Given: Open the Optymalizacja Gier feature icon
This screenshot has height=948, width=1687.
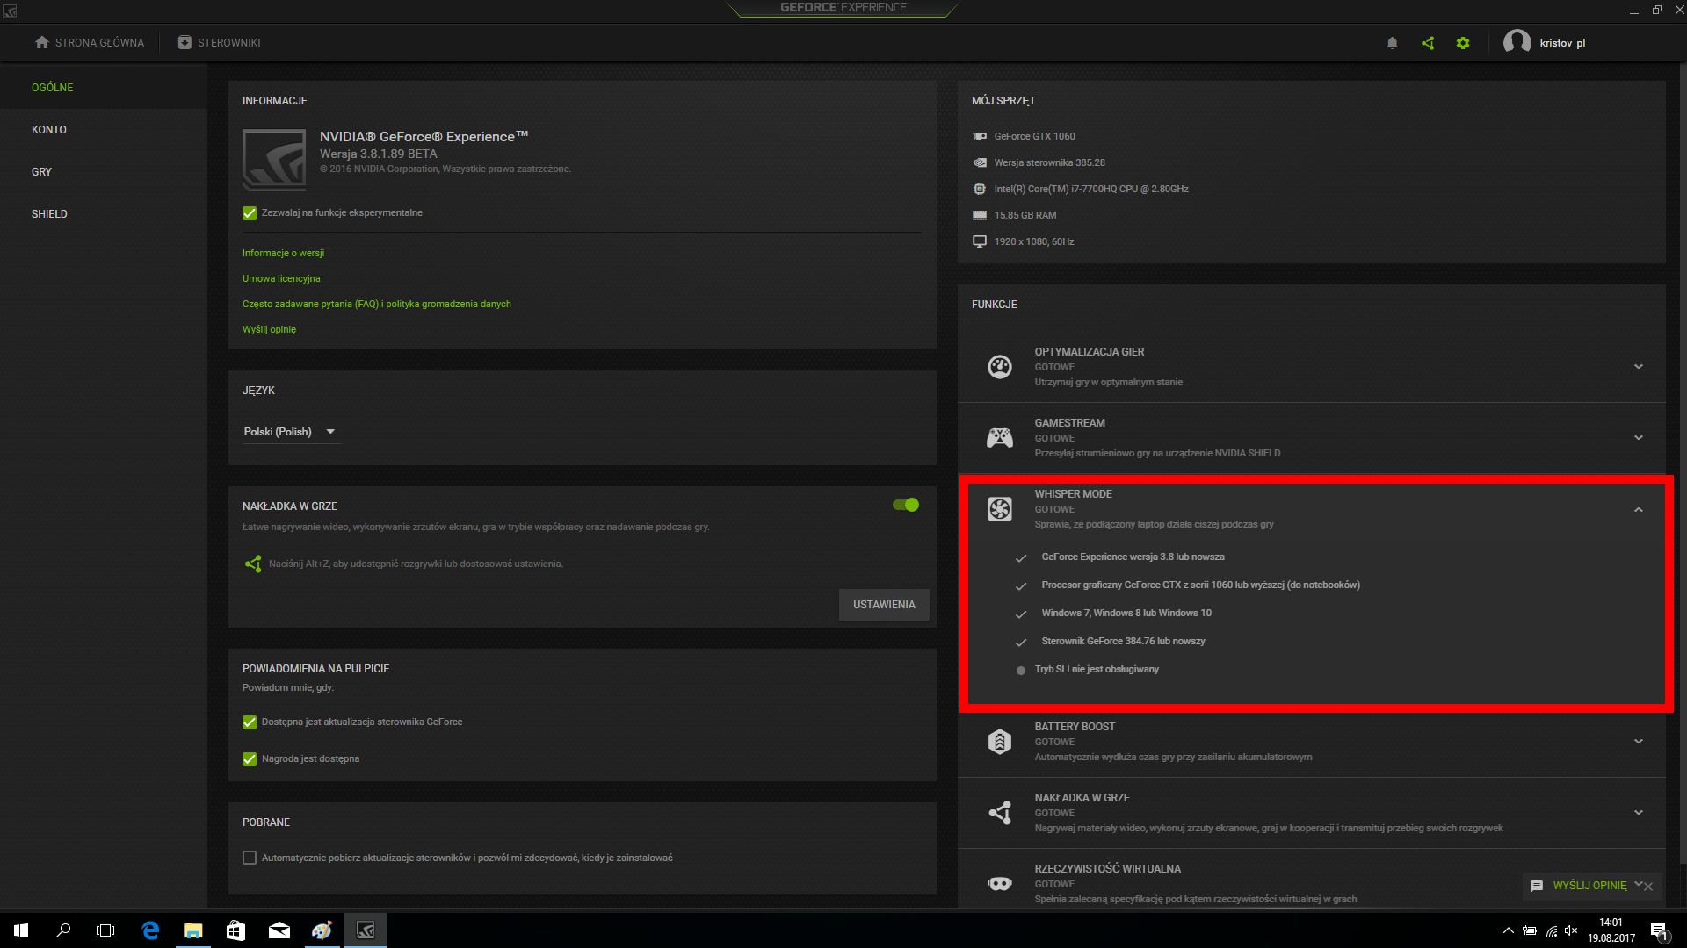Looking at the screenshot, I should (1000, 366).
